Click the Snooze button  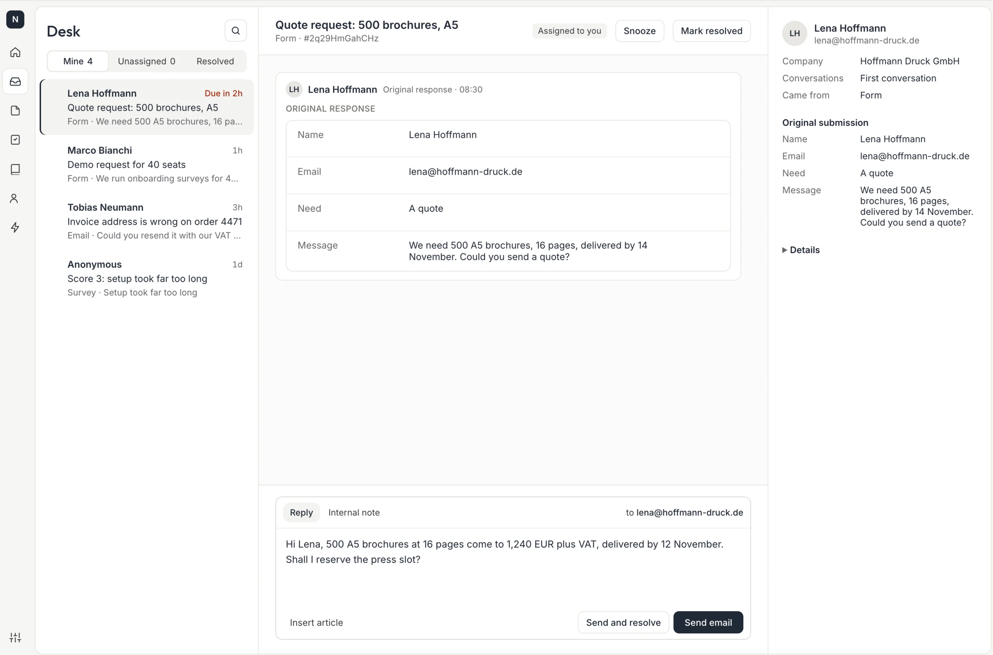coord(639,31)
